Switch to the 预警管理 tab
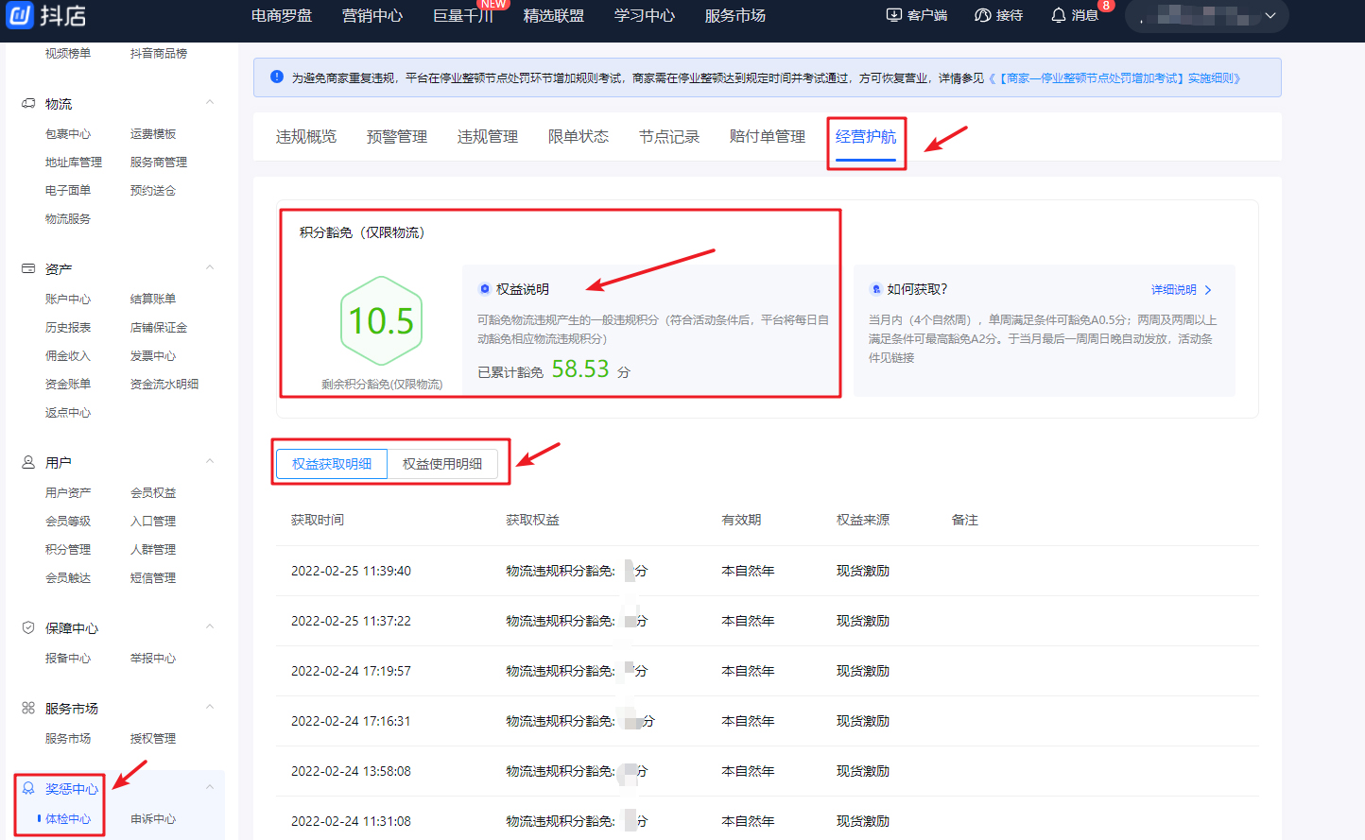The image size is (1365, 840). click(397, 137)
